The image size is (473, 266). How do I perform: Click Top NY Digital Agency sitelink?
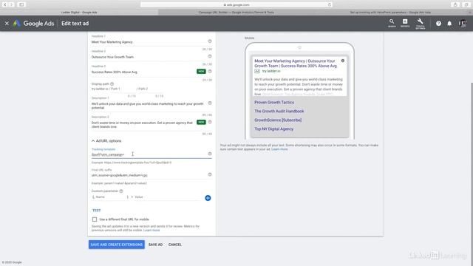[273, 129]
